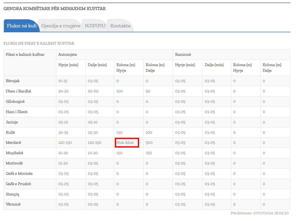Select the 100 Kolona Hyrje value for Dheu i Bardhë

click(x=119, y=91)
